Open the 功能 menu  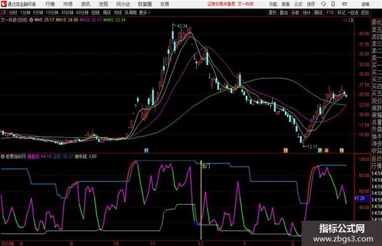(273, 4)
